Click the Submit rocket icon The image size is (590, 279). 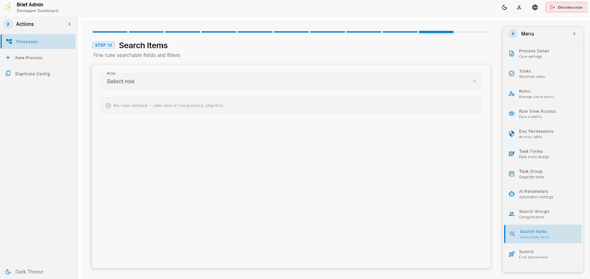click(x=512, y=254)
